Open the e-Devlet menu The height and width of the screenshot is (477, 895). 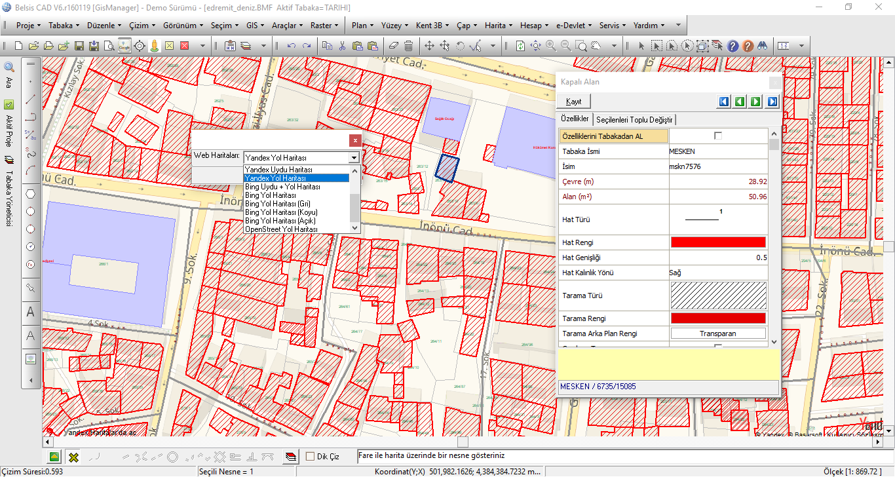click(x=573, y=26)
